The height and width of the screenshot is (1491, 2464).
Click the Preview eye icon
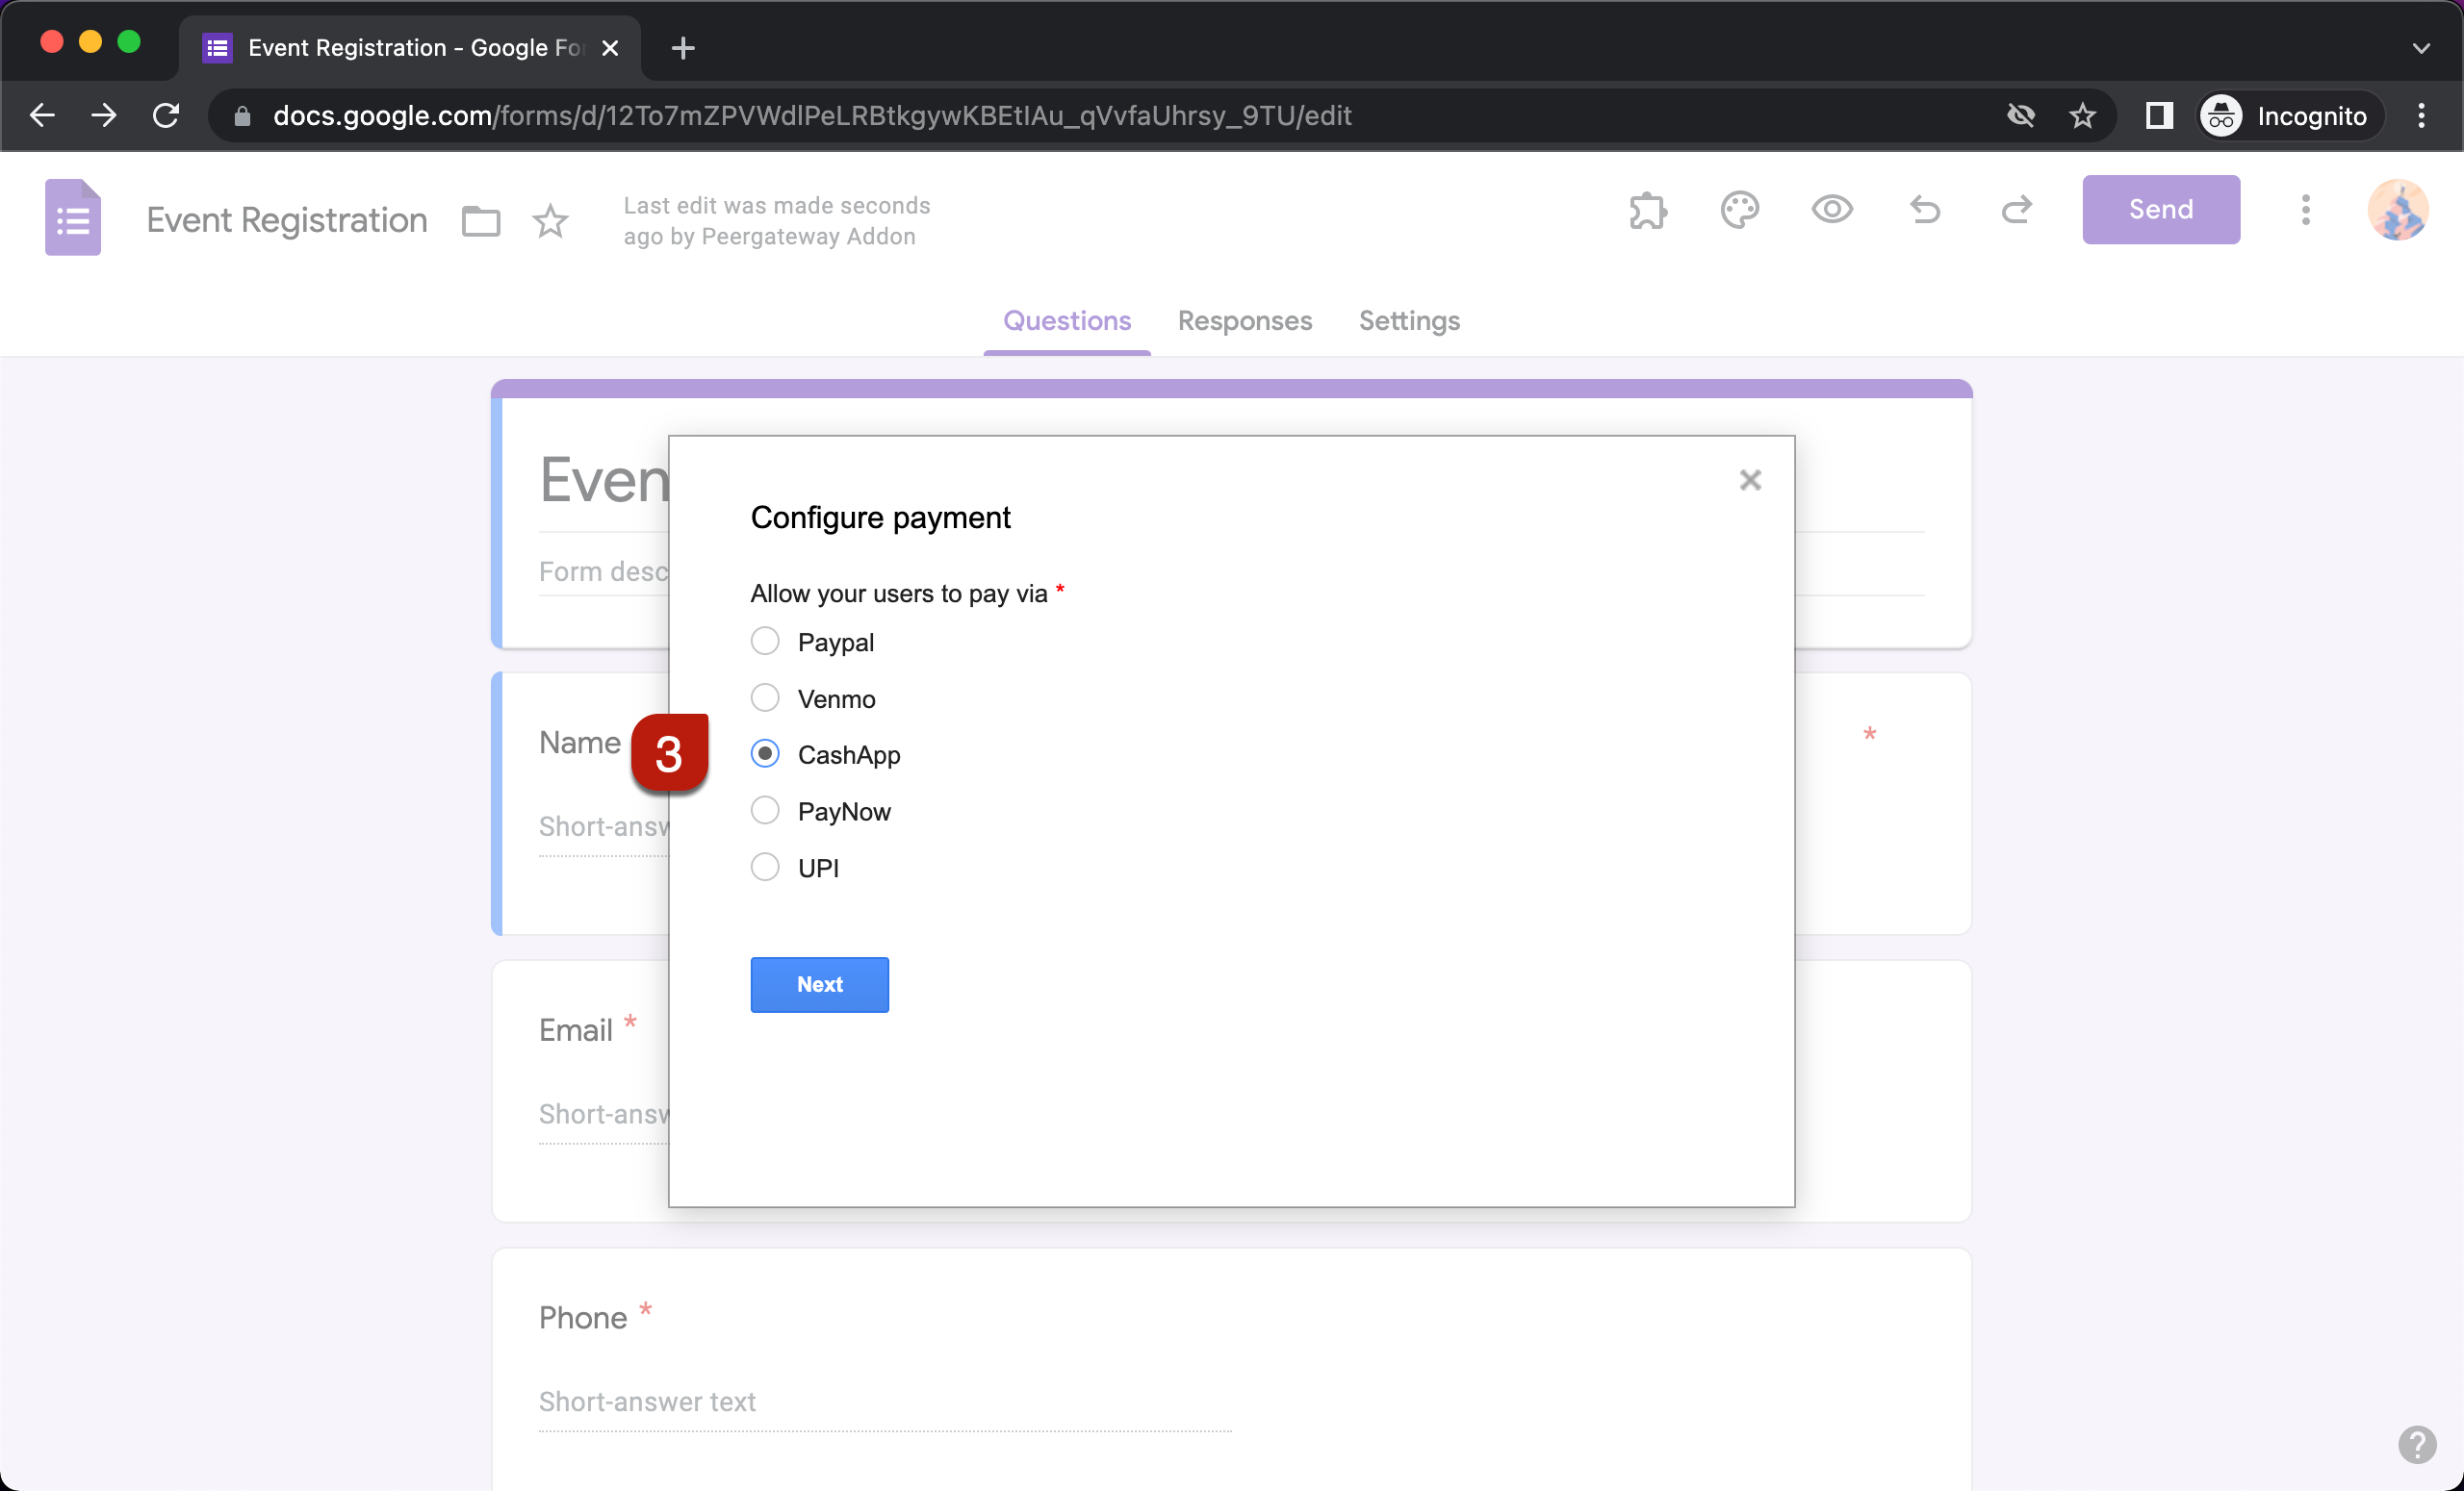tap(1831, 210)
